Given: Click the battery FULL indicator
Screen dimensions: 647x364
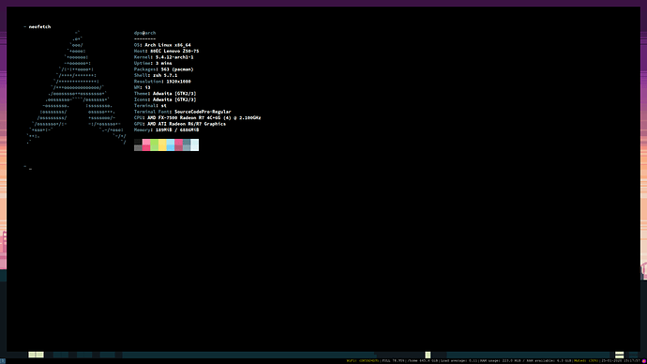Looking at the screenshot, I should pyautogui.click(x=394, y=360).
